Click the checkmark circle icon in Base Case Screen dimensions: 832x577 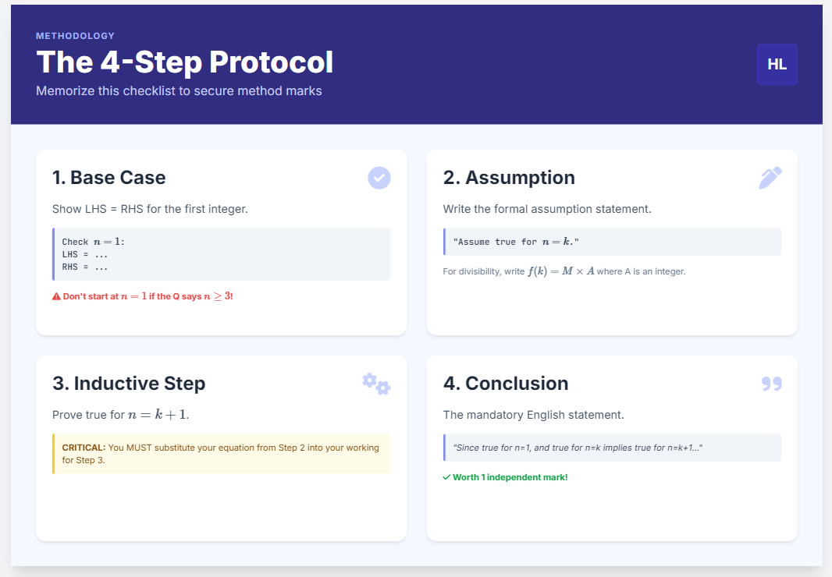point(379,179)
